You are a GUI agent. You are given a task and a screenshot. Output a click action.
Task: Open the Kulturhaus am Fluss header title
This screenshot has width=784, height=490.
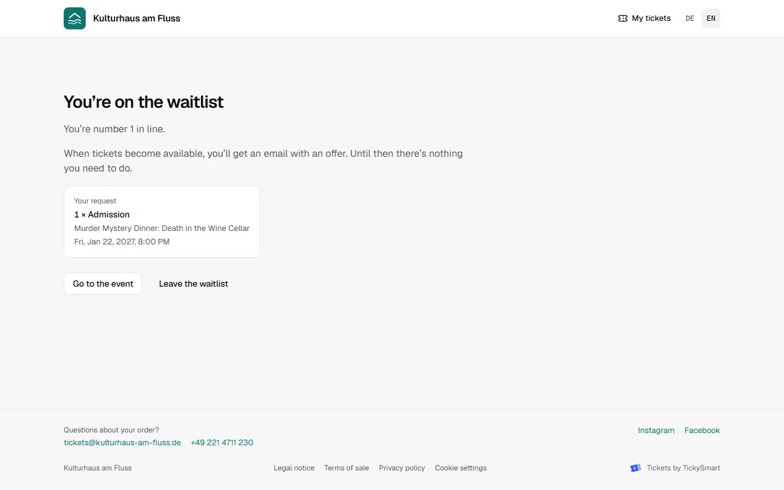[137, 18]
